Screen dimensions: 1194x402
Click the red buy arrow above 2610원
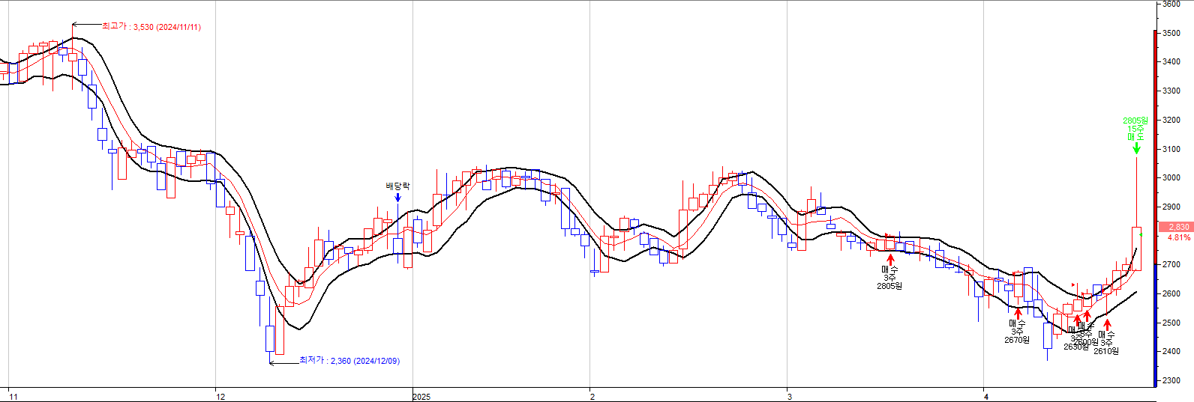1107,325
